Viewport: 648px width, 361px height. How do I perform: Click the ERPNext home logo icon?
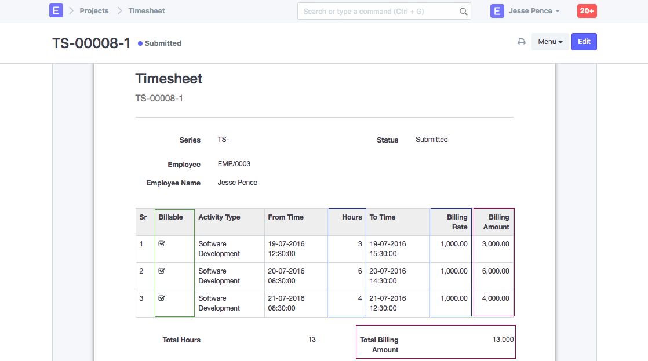pos(56,11)
